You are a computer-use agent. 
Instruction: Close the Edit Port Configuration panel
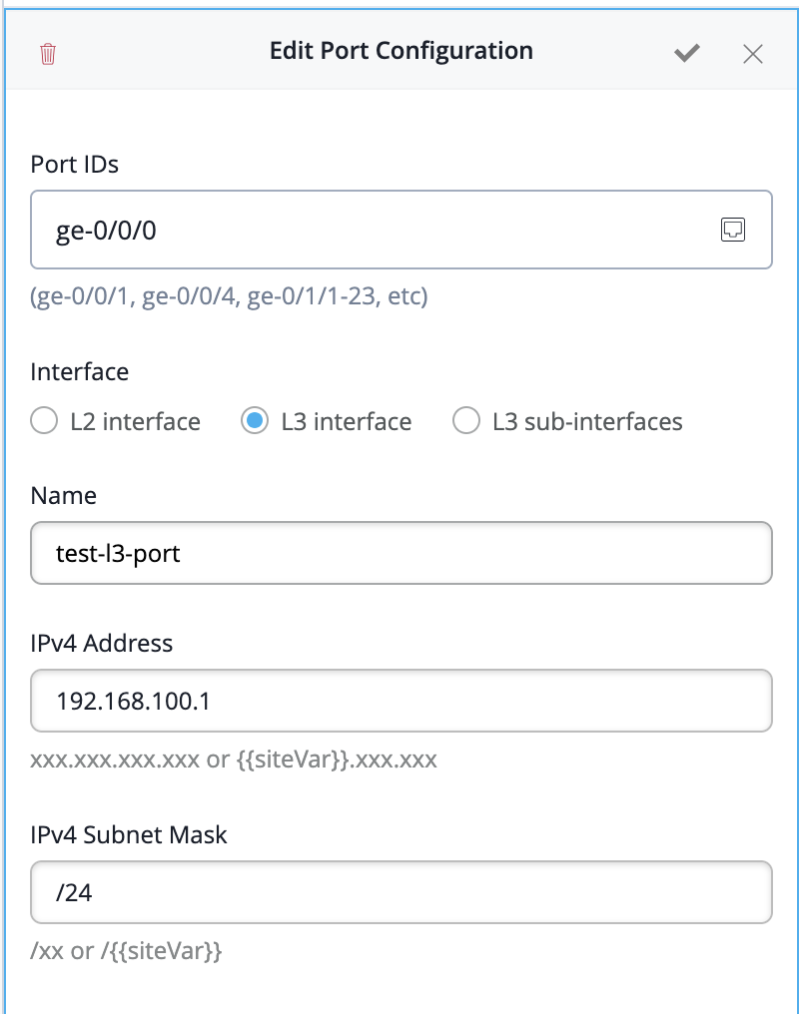coord(753,54)
